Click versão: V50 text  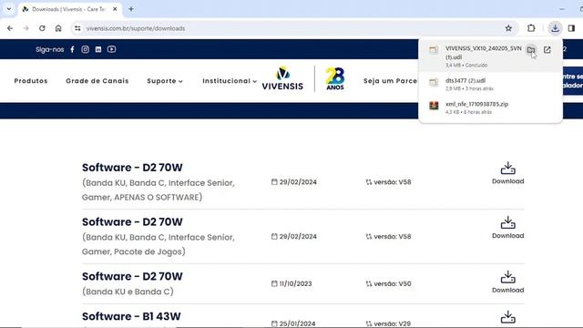393,283
